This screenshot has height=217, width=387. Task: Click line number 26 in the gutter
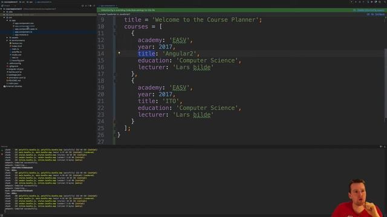(101, 135)
